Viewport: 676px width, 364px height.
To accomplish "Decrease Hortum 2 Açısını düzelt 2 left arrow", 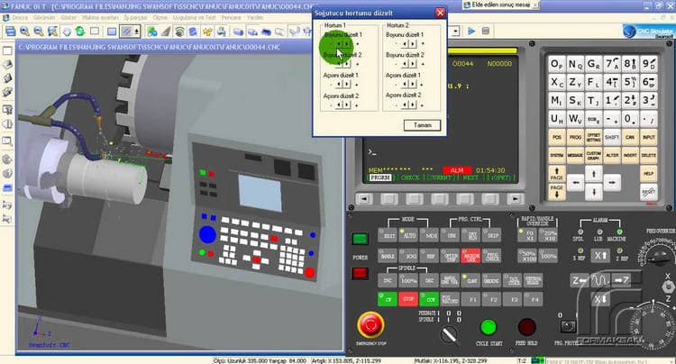I will tap(405, 105).
